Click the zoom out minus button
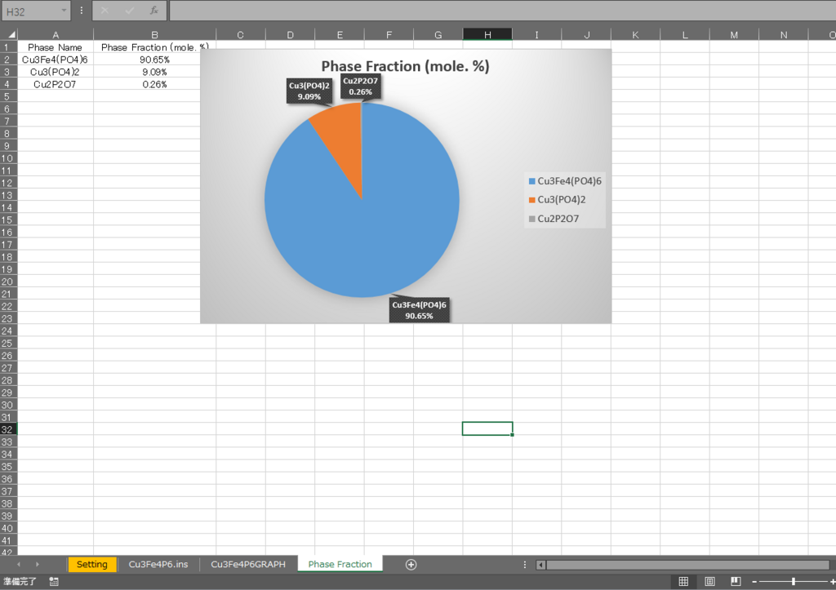Screen dimensions: 836x590 [x=754, y=582]
